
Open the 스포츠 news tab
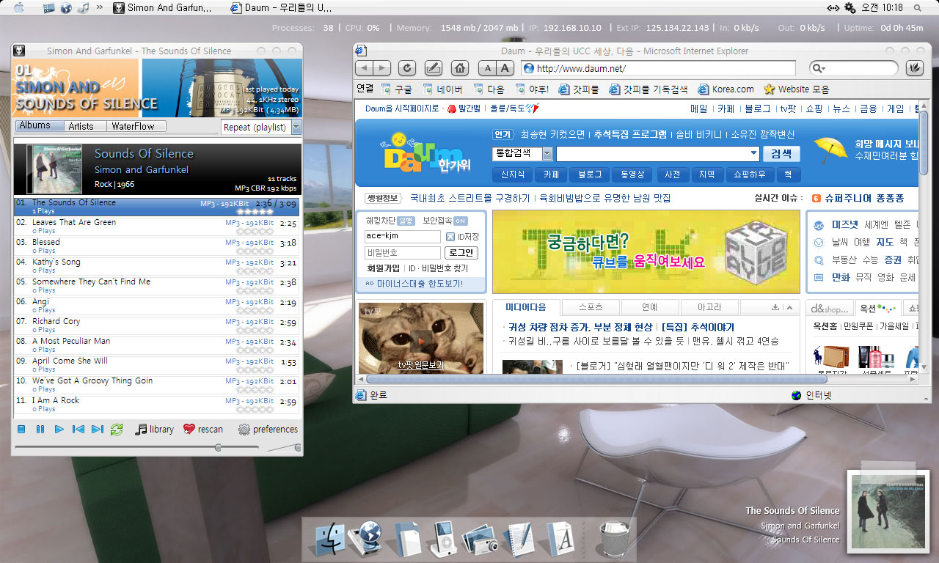tap(591, 307)
